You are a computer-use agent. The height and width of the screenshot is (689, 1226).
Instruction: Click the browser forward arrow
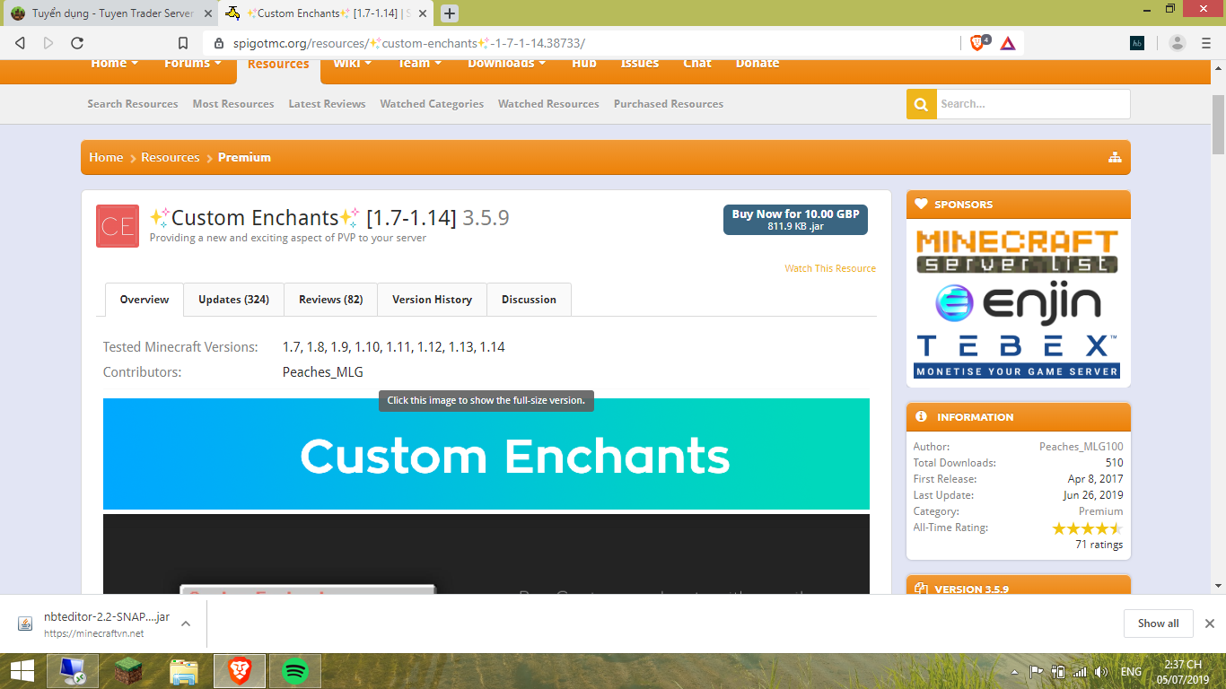[48, 43]
